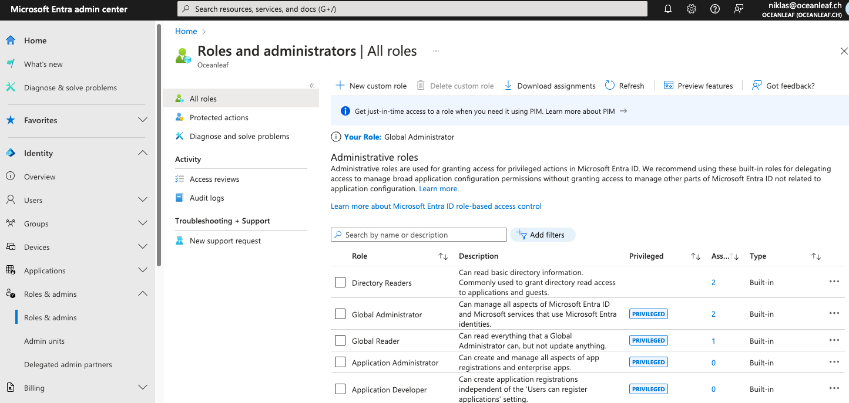
Task: Click the help question mark icon
Action: click(x=715, y=9)
